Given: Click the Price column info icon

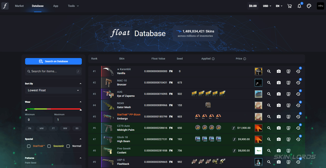Looking at the screenshot, I should 244,59.
